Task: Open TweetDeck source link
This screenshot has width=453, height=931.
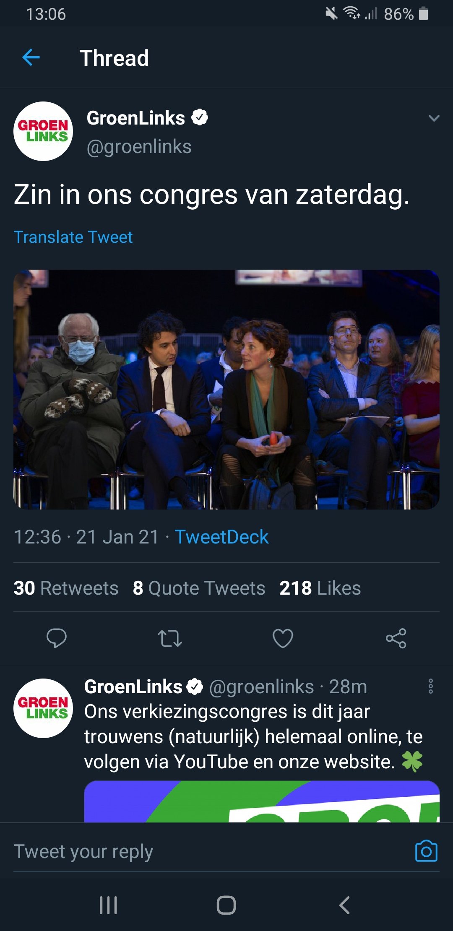Action: (x=221, y=537)
